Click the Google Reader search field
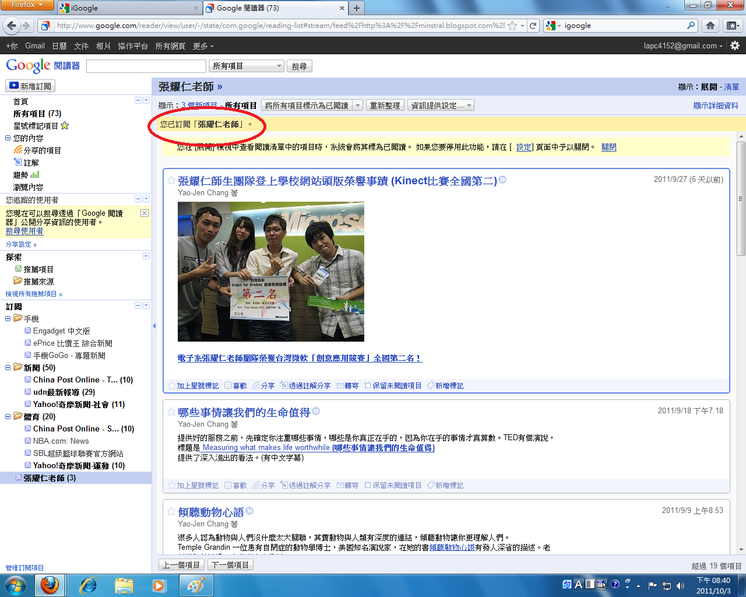The width and height of the screenshot is (746, 597). click(146, 66)
